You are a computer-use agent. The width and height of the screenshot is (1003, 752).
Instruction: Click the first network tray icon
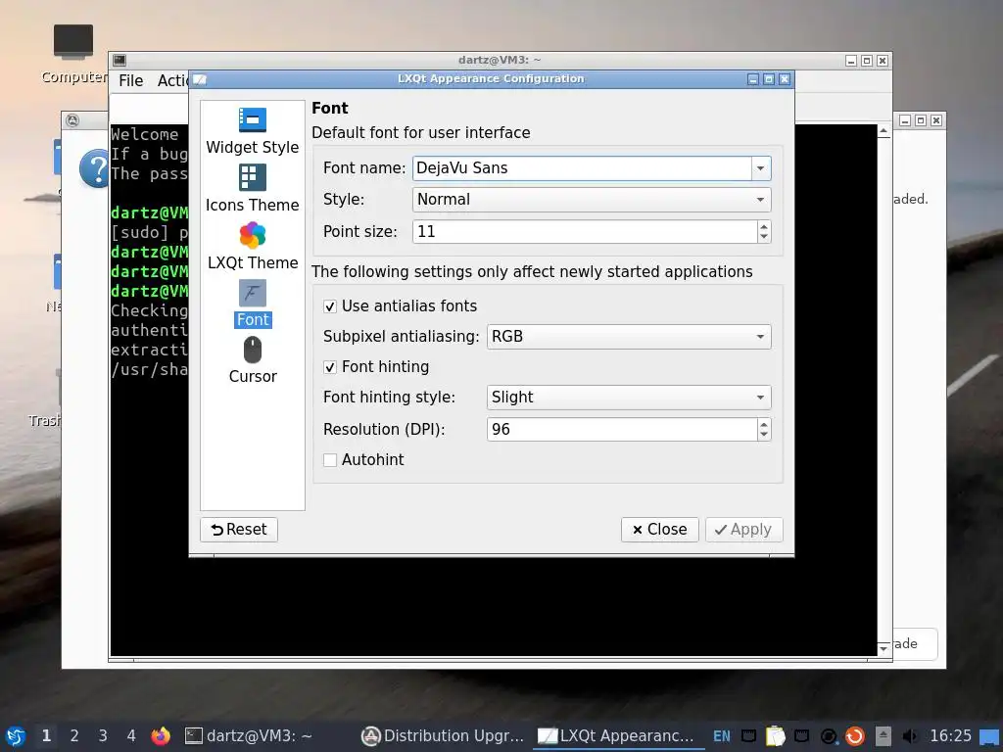point(748,736)
